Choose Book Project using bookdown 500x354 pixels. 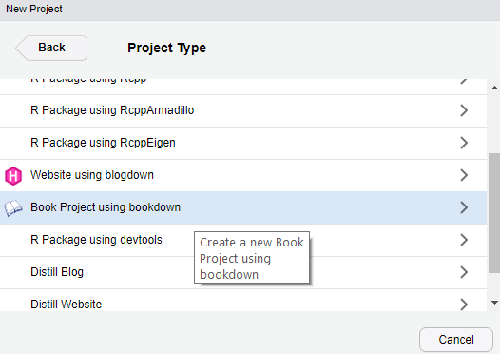point(243,207)
